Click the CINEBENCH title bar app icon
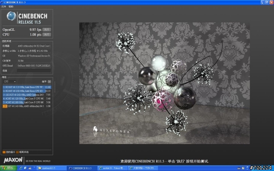 point(2,2)
